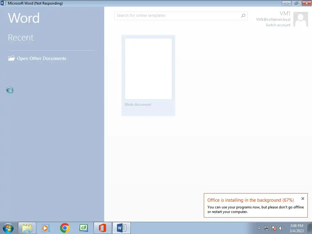Minimize the Word window
Viewport: 312px width, 234px height.
[x=286, y=3]
